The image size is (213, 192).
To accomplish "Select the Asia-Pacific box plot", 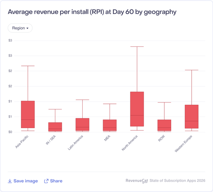I will tap(28, 115).
